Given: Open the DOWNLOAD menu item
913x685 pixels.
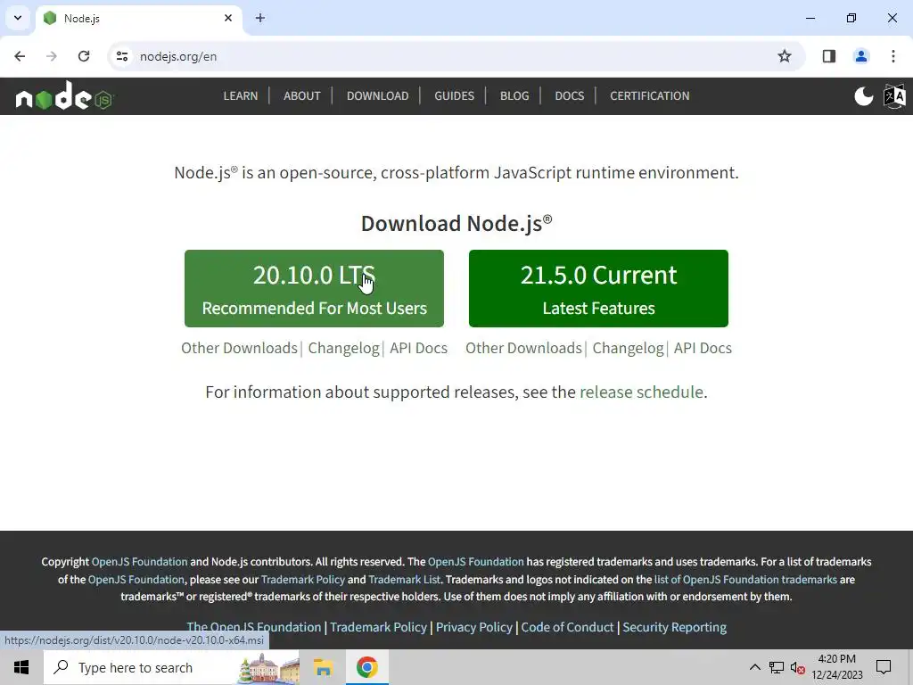Looking at the screenshot, I should 377,95.
